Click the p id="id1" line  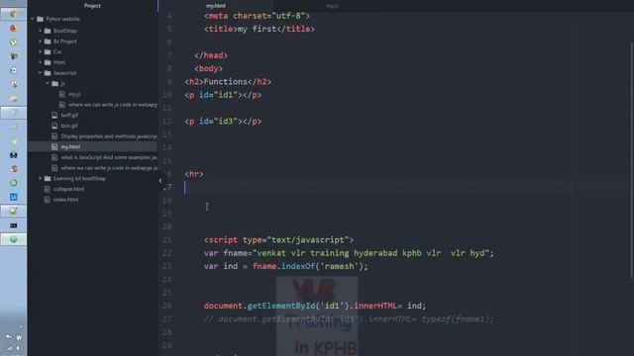(x=223, y=95)
